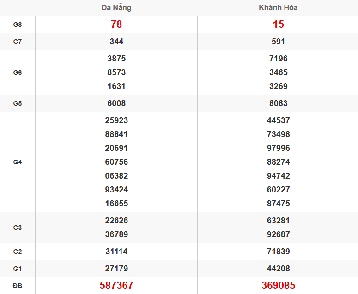Select the ĐB special prize label
The height and width of the screenshot is (294, 358).
pos(18,286)
